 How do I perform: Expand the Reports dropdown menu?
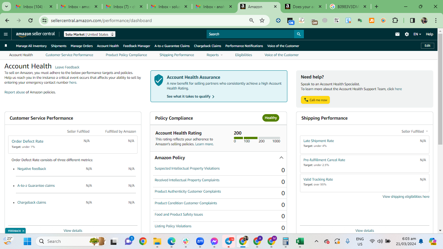[x=214, y=55]
